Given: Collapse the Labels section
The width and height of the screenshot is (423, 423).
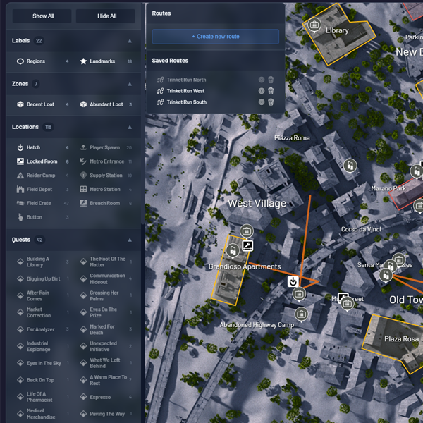Looking at the screenshot, I should click(130, 41).
